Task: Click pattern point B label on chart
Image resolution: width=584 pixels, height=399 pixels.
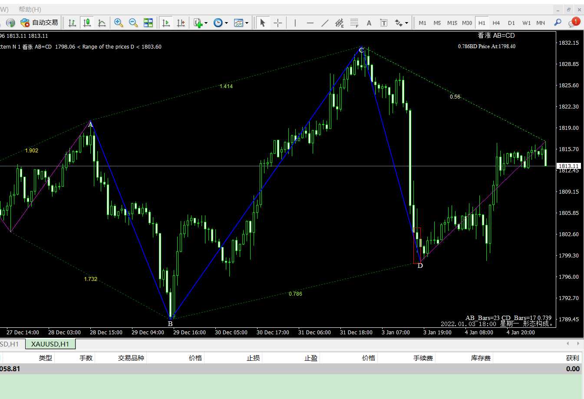Action: [x=170, y=324]
